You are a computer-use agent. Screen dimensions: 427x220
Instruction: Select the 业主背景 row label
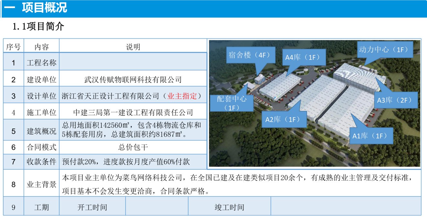(x=41, y=184)
